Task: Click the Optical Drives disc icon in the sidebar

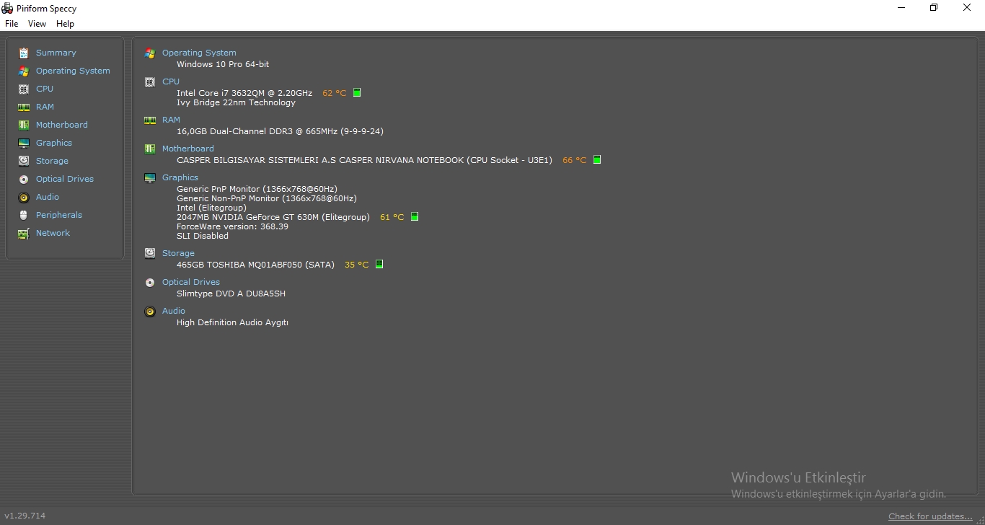Action: click(x=24, y=179)
